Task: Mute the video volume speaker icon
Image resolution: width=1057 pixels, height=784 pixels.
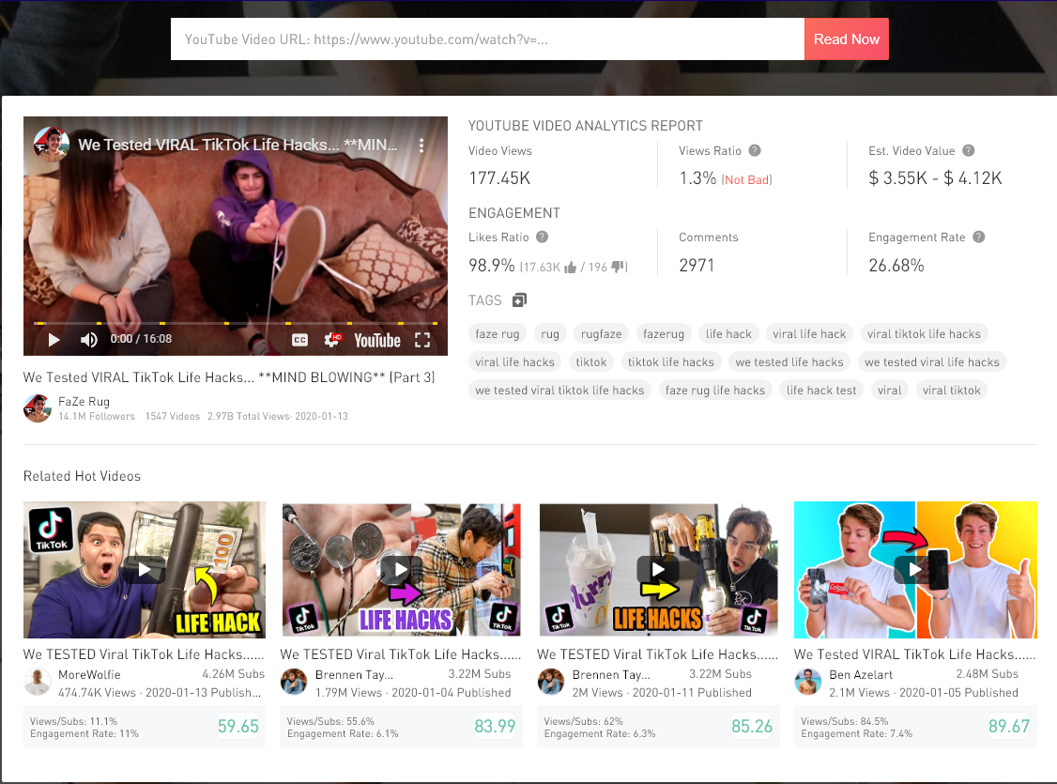Action: [89, 340]
